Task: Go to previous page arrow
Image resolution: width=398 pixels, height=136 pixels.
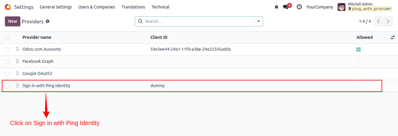Action: (378, 21)
